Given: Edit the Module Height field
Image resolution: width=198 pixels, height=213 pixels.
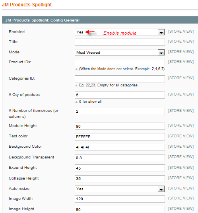Looking at the screenshot, I should coord(120,126).
